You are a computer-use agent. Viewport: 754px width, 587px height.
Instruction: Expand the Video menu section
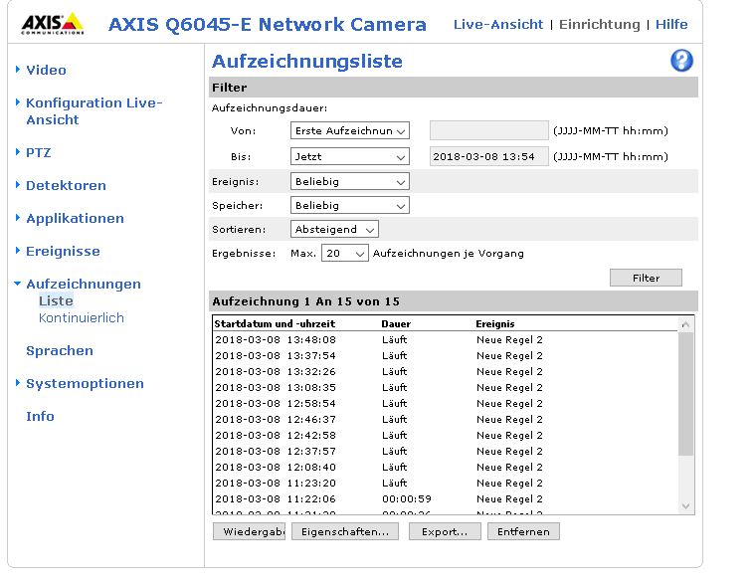[46, 70]
